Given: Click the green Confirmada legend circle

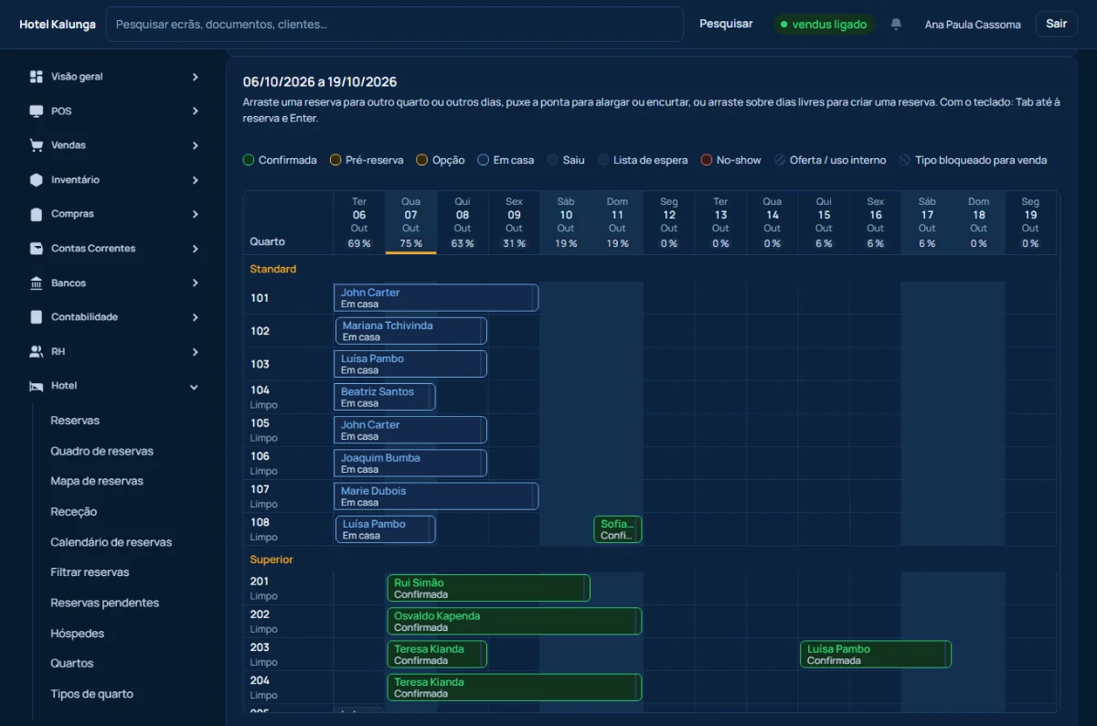Looking at the screenshot, I should tap(249, 160).
